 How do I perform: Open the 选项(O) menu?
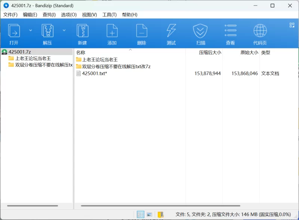(69, 15)
